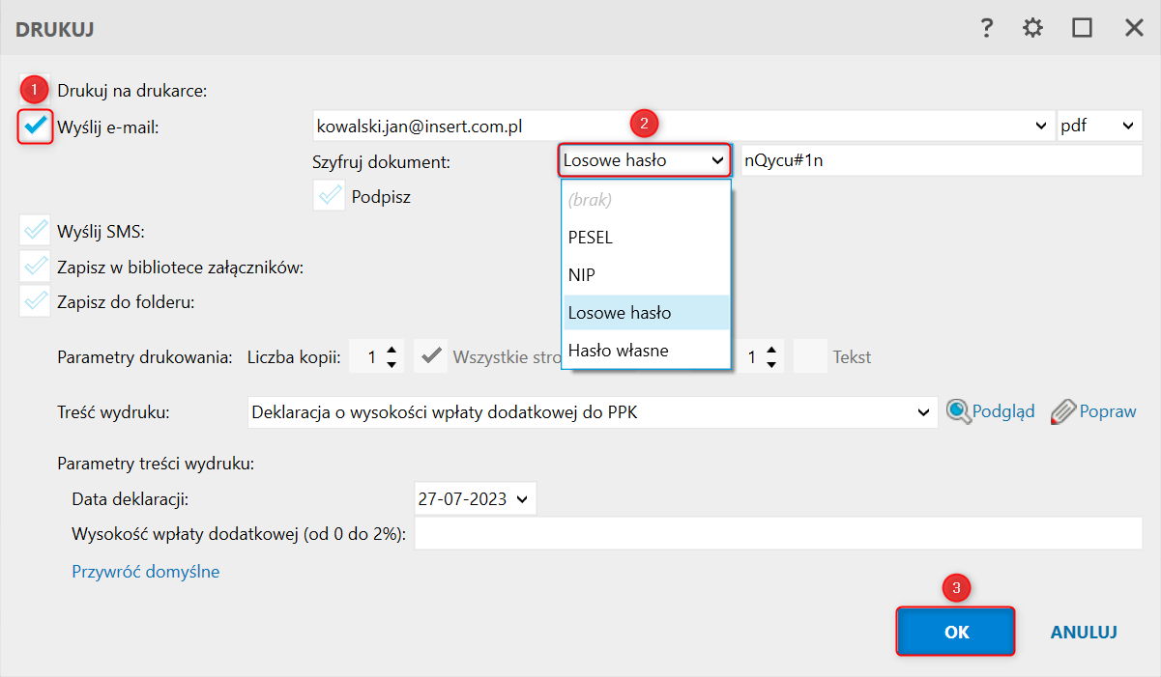Open the settings gear icon

[1033, 28]
